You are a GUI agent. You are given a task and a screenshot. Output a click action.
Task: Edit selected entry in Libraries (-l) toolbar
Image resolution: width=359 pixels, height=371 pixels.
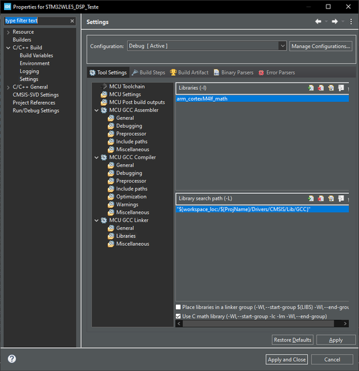pyautogui.click(x=331, y=88)
